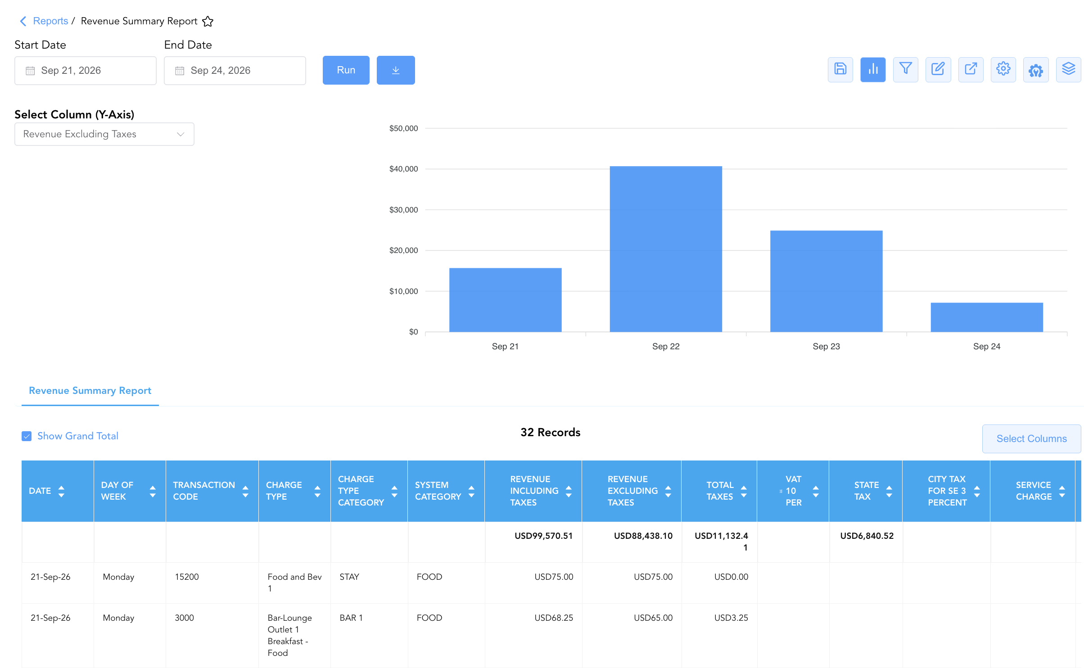Sort by SERVICE CHARGE column
The image size is (1084, 668).
1062,491
